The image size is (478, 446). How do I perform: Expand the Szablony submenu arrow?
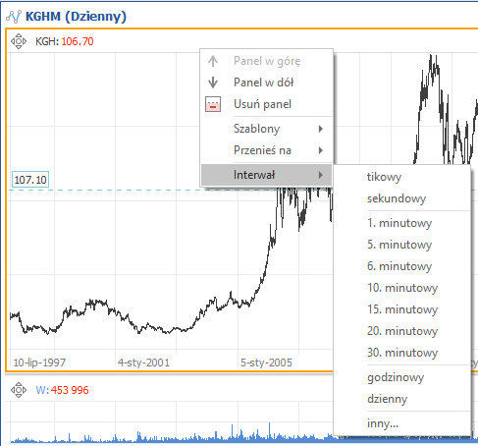321,129
